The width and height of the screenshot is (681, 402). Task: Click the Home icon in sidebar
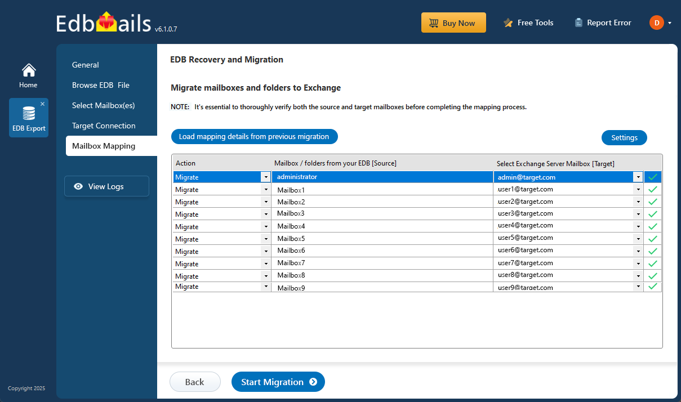pyautogui.click(x=28, y=71)
